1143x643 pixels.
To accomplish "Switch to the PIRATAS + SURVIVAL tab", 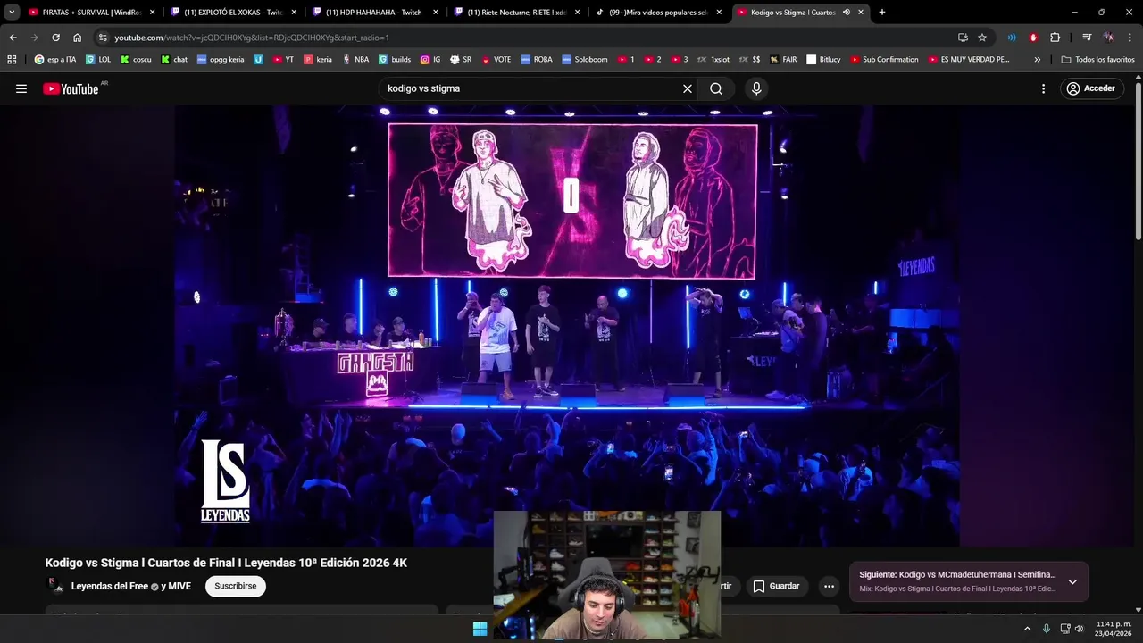I will [x=92, y=12].
